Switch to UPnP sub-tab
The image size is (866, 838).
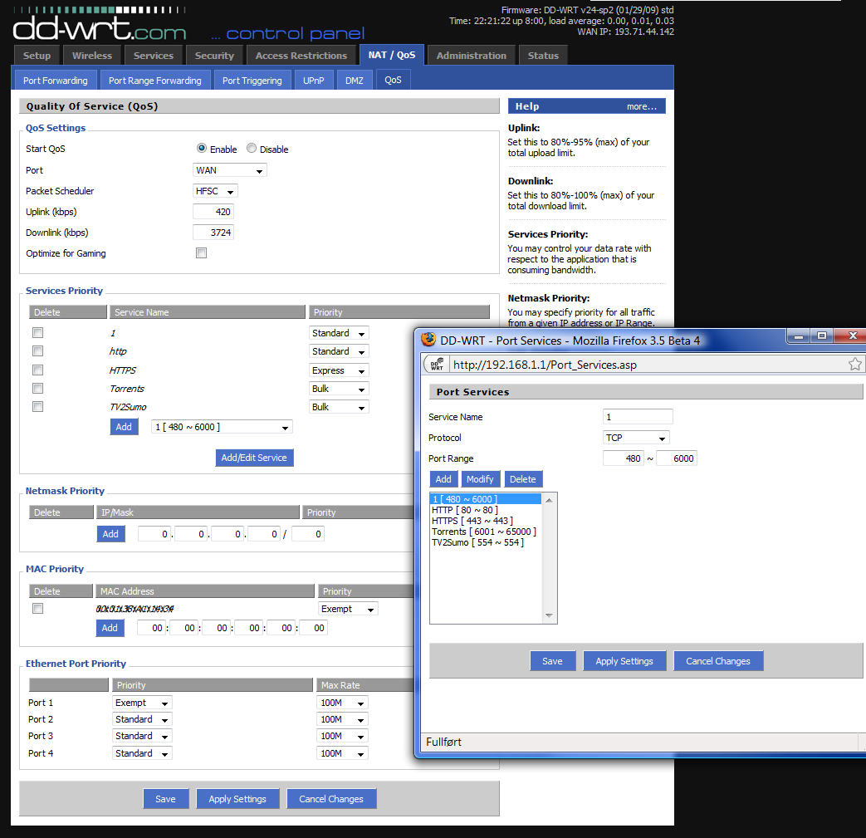click(314, 80)
